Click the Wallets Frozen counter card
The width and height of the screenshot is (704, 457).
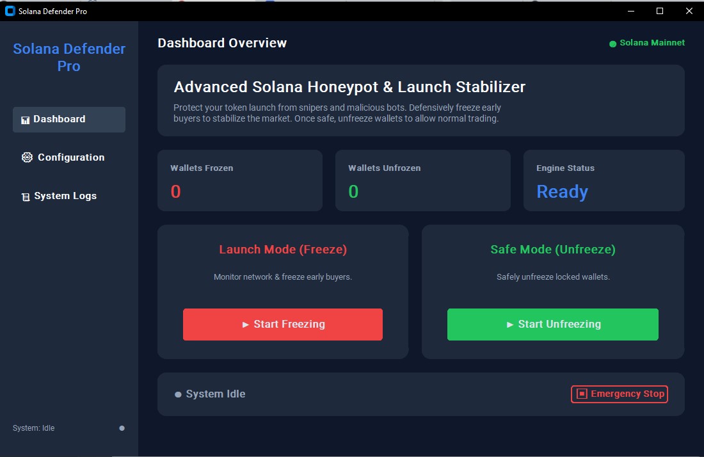click(239, 180)
